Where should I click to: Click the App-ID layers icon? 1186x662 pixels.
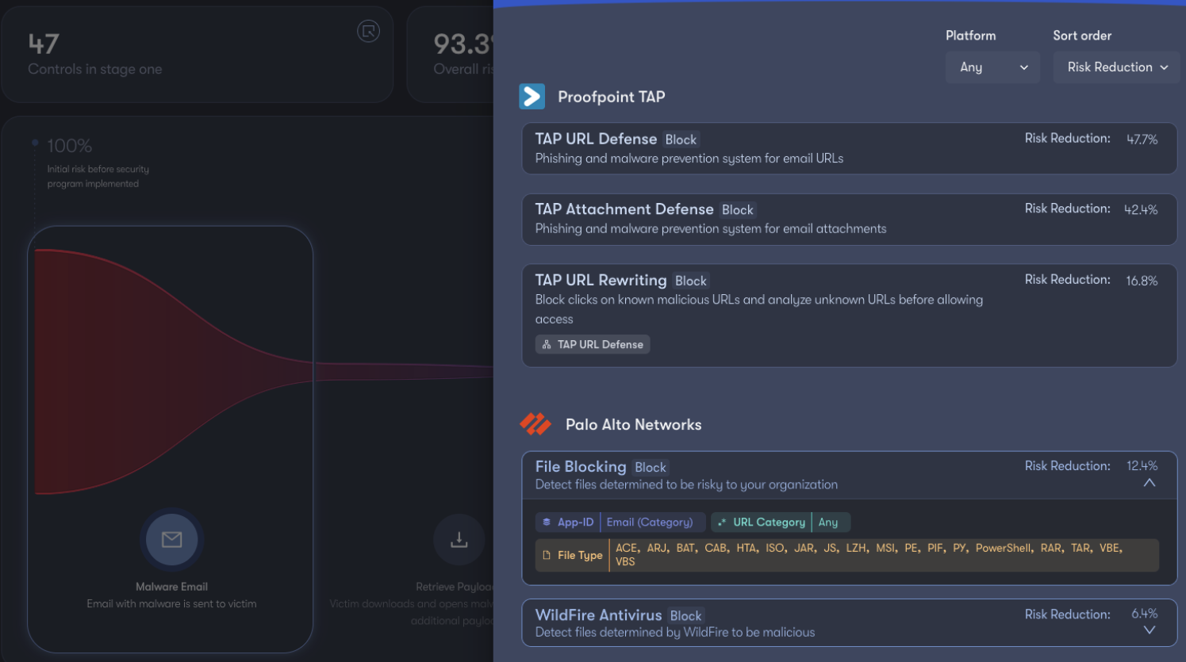click(547, 522)
